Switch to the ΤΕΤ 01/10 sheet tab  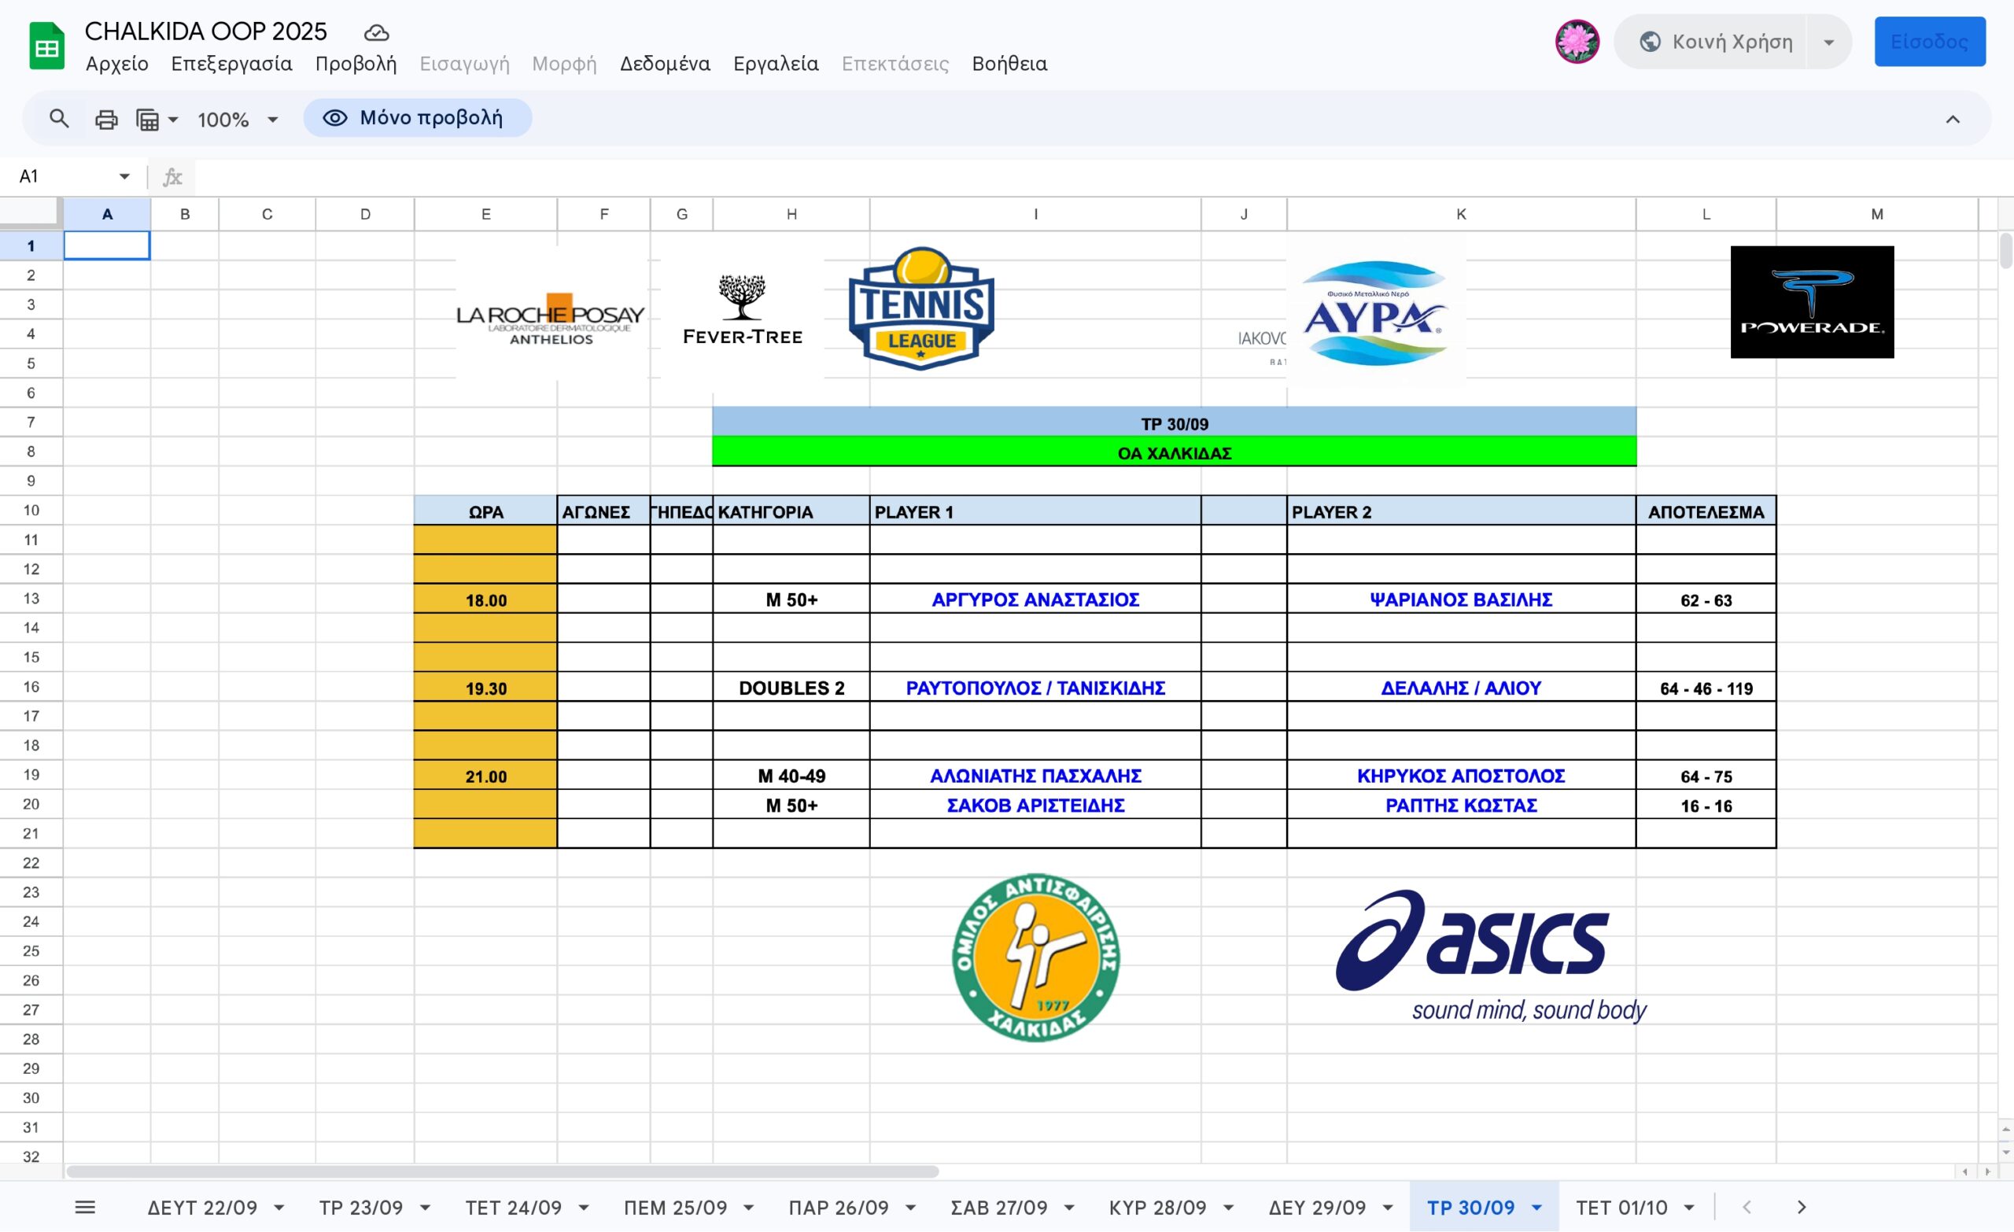(x=1621, y=1208)
